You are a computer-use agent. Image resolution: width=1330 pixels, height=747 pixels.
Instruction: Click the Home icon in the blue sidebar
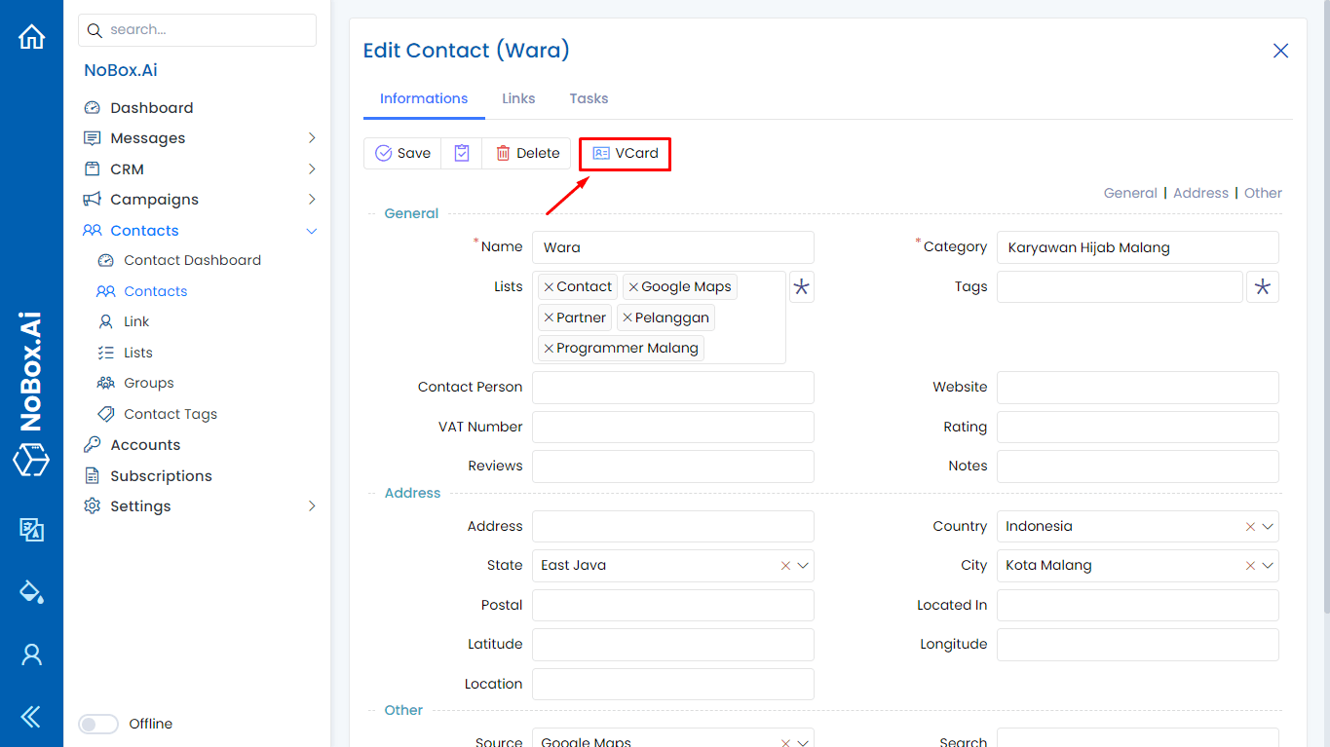point(31,35)
